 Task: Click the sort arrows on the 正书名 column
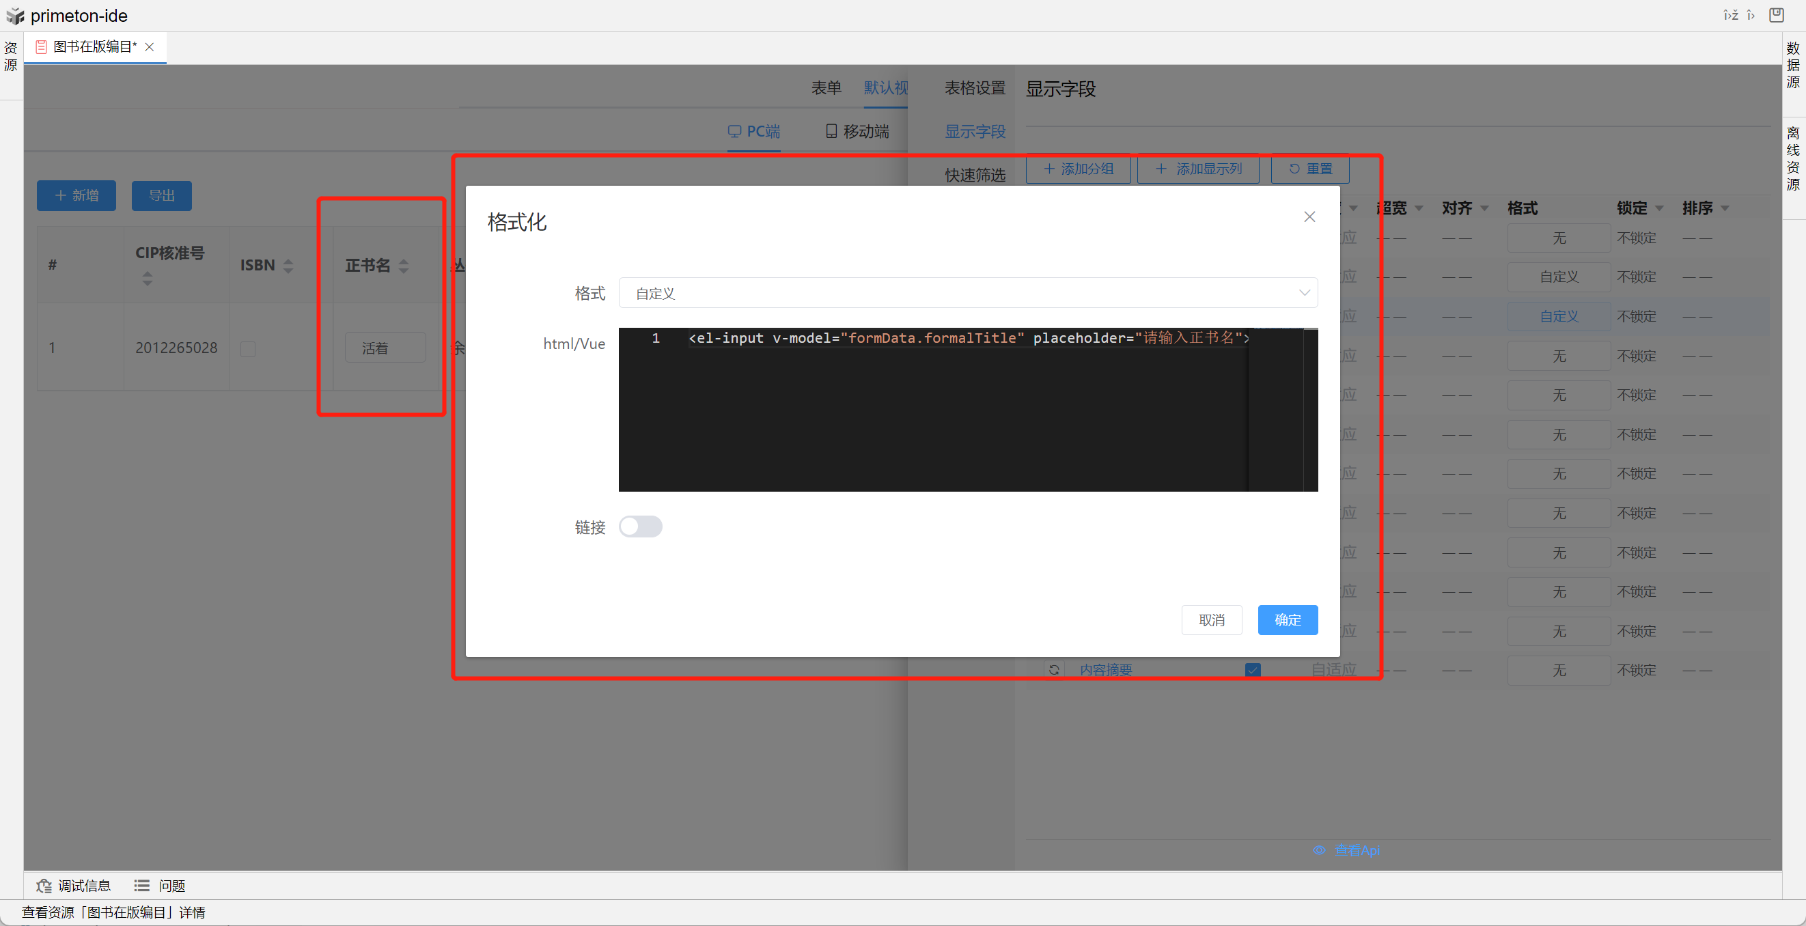404,266
